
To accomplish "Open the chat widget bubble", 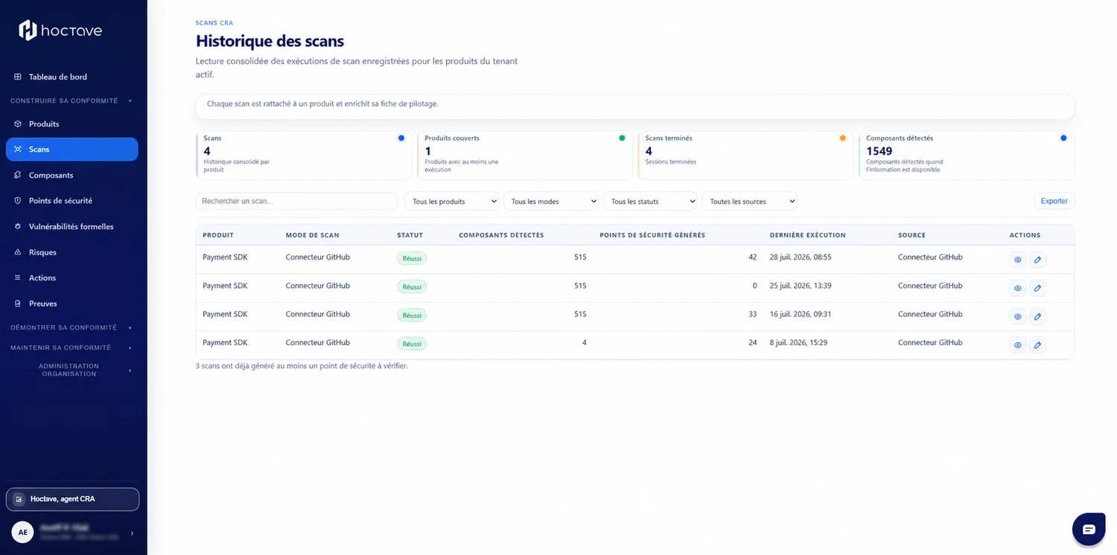I will click(1089, 530).
